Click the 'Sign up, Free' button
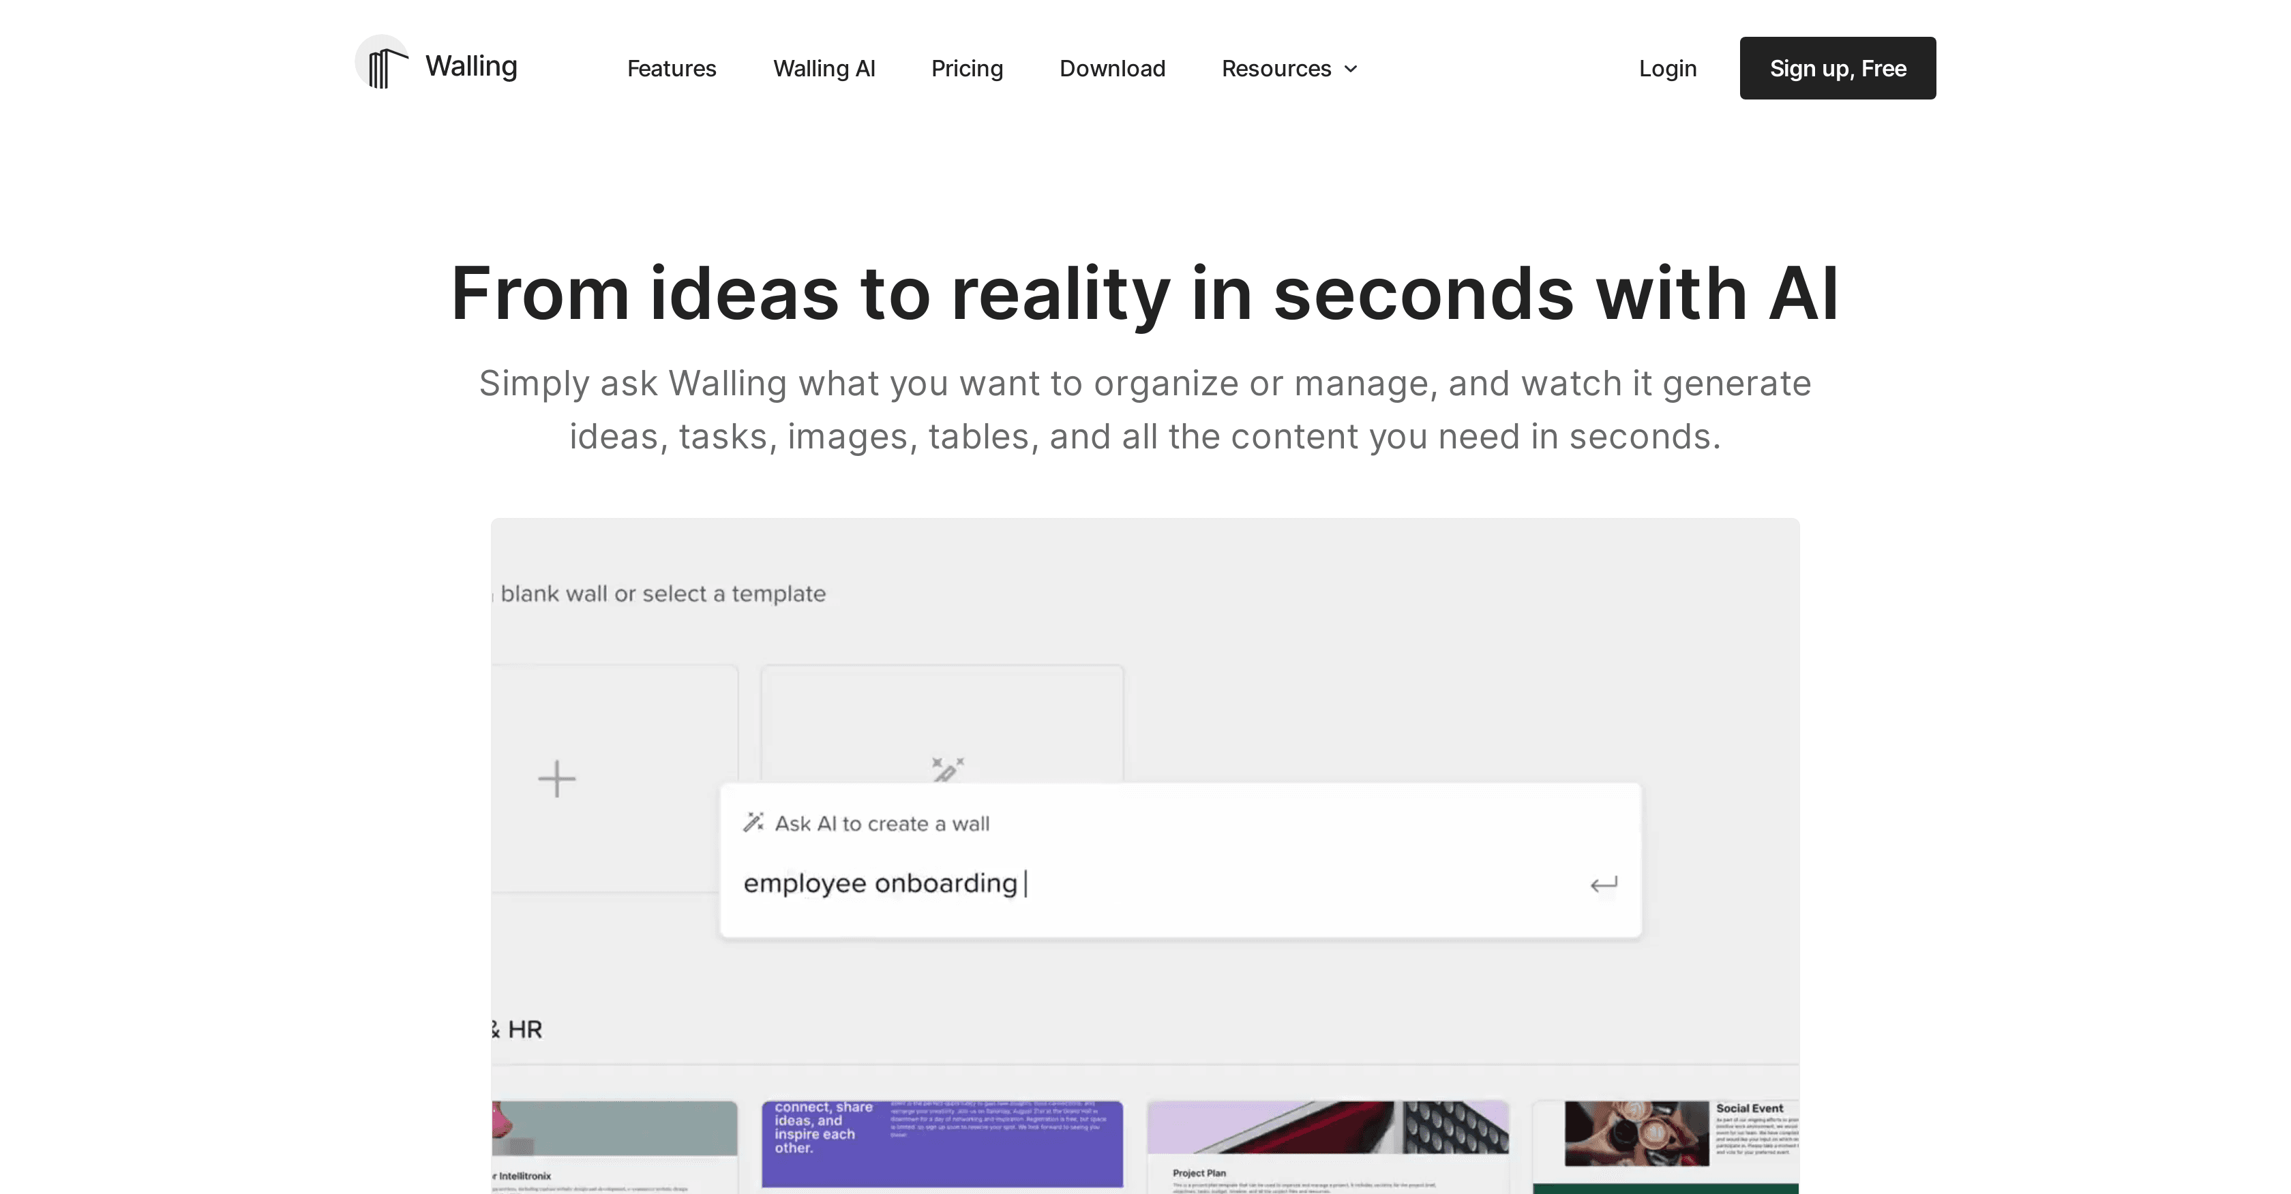Viewport: 2291px width, 1194px height. coord(1838,67)
